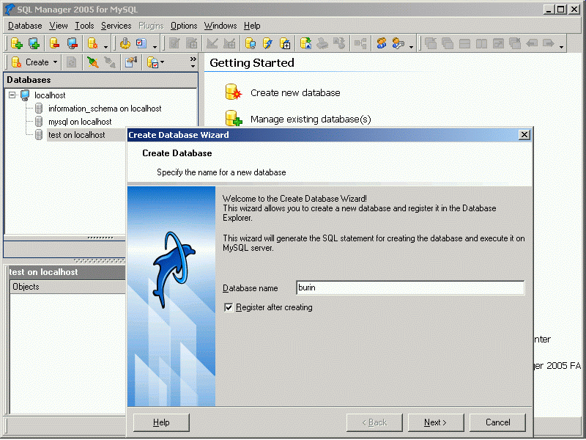The height and width of the screenshot is (440, 586).
Task: Click the Getting Started heading
Action: tap(252, 63)
